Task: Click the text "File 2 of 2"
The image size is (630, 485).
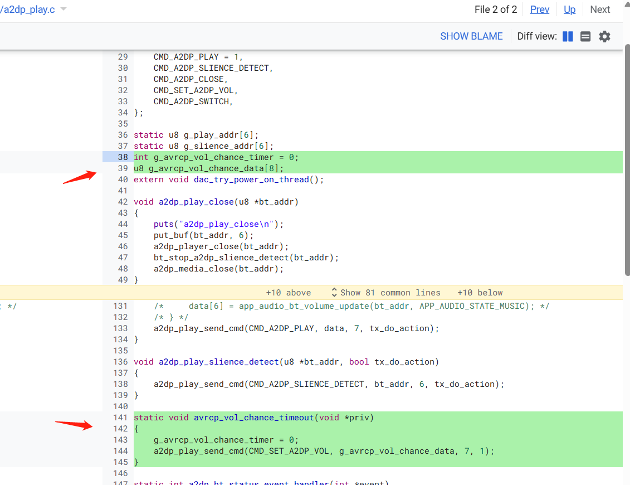Action: coord(495,9)
